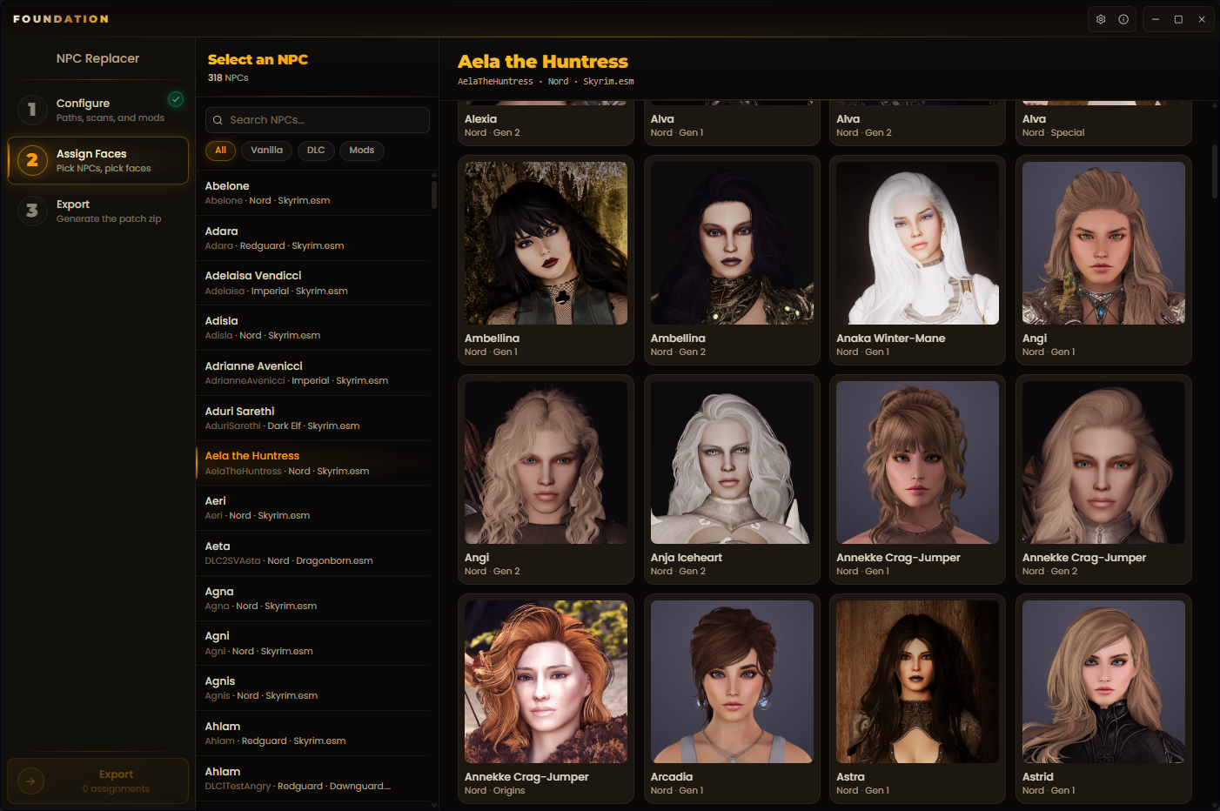Click the 318 NPCs count
This screenshot has width=1220, height=811.
pyautogui.click(x=228, y=78)
